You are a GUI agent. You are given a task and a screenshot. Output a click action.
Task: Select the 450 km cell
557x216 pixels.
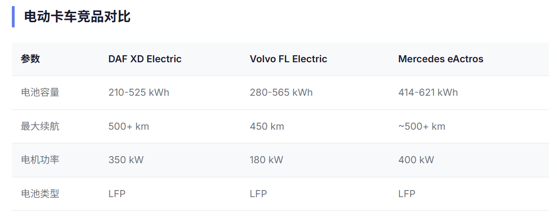tap(267, 126)
